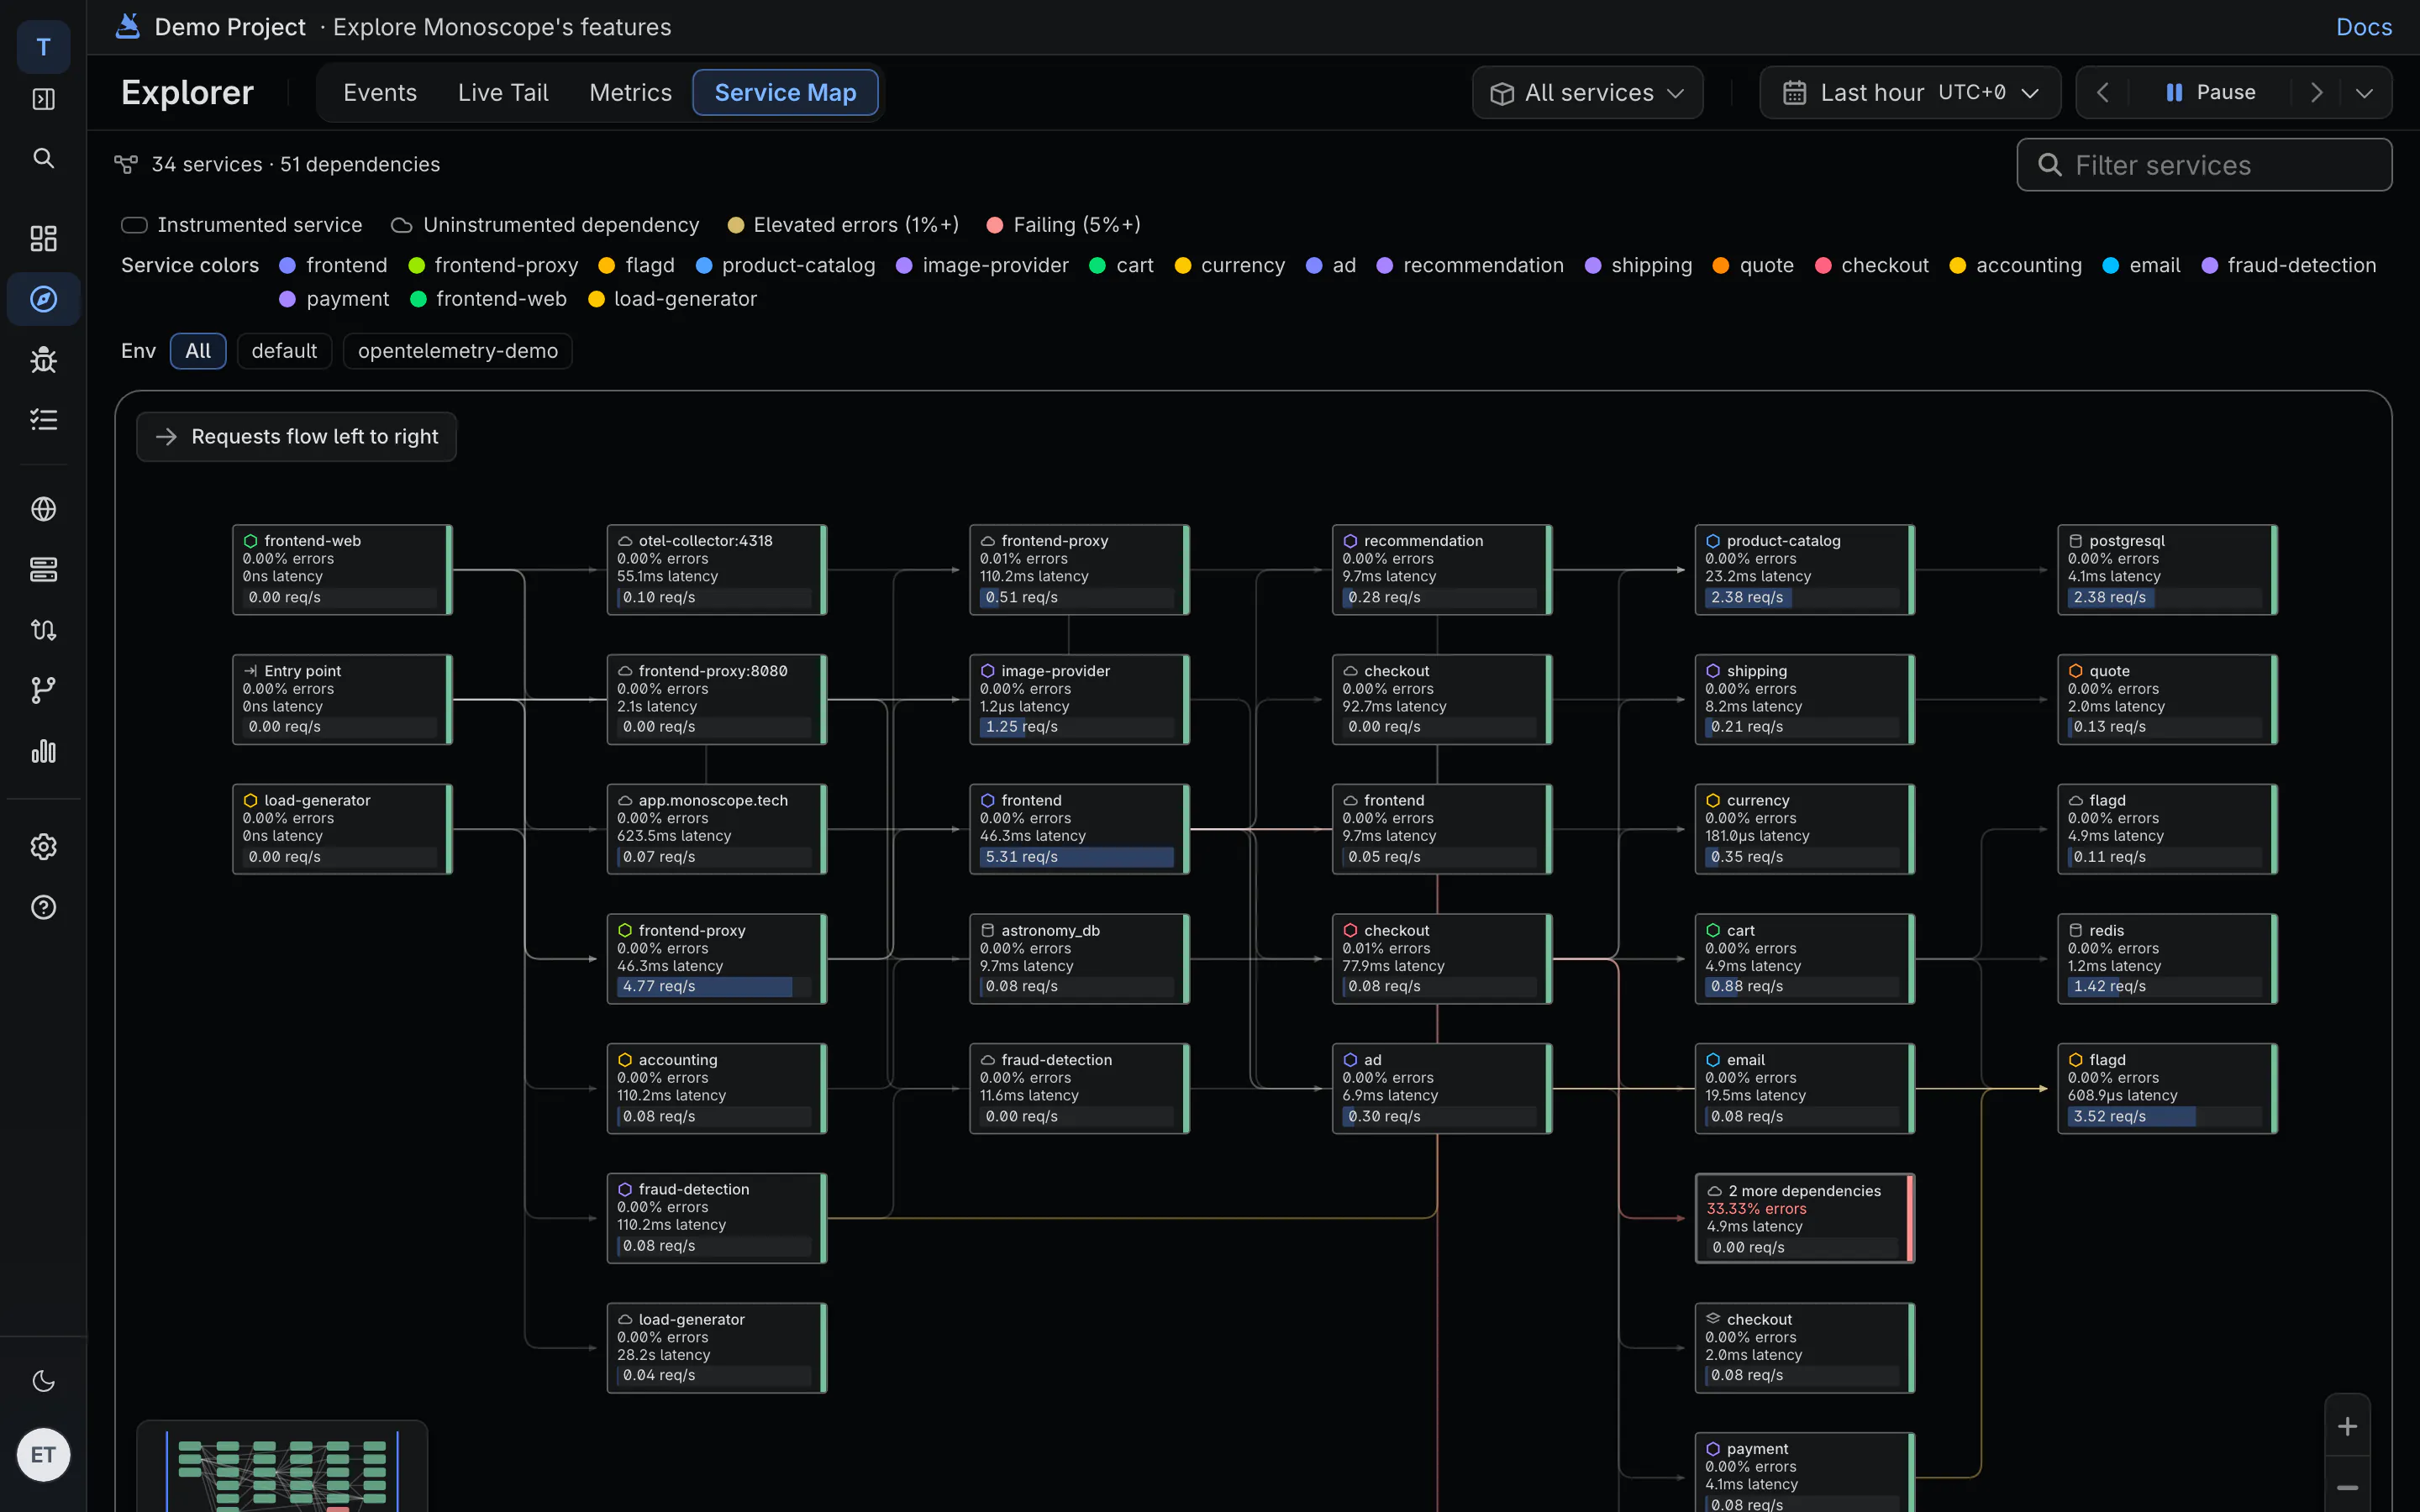Zoom out with the minus button

(x=2347, y=1486)
